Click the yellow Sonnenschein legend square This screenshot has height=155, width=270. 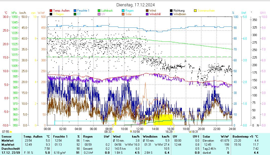[x=195, y=11]
